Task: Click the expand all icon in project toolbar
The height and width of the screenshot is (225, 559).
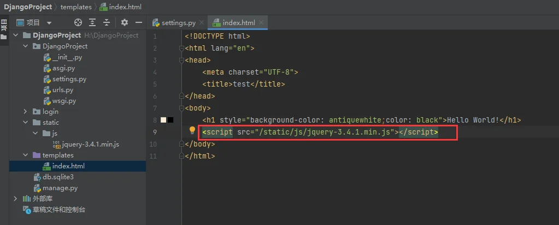Action: 92,23
